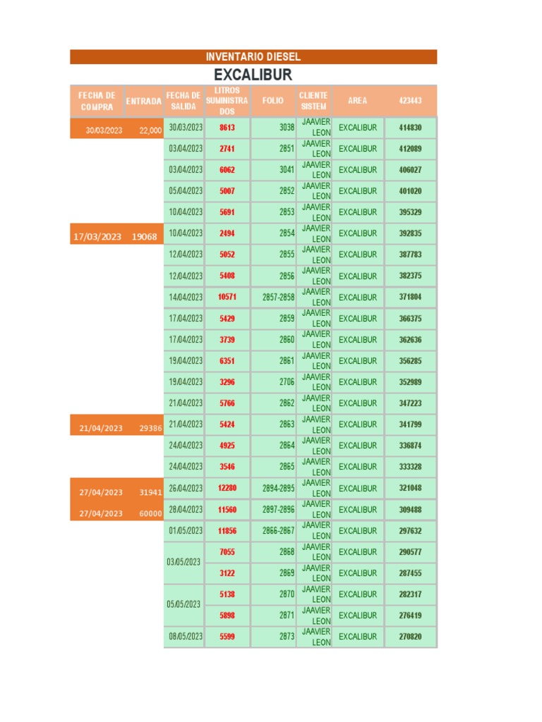Click the orange 17/03/2023 purchase date cell

(x=98, y=237)
